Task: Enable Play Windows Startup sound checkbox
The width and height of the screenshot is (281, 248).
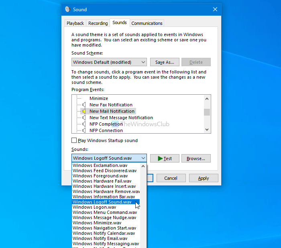Action: [74, 140]
